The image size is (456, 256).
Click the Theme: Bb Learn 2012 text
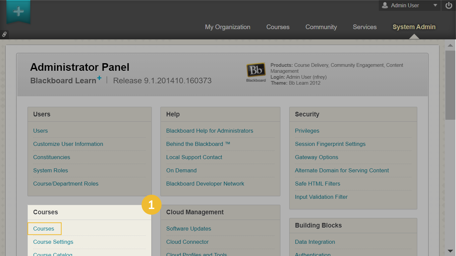(x=295, y=83)
